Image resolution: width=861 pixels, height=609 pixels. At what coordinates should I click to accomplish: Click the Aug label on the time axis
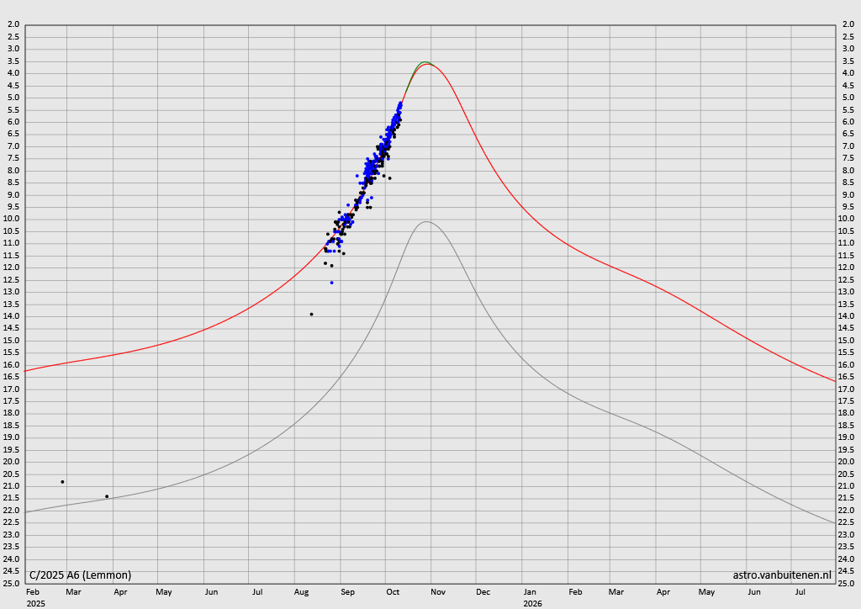tap(301, 592)
